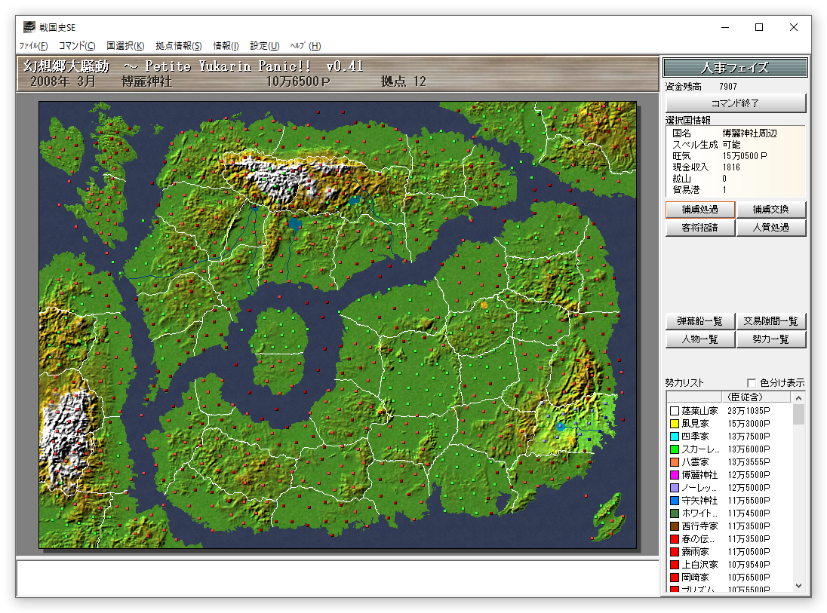This screenshot has height=613, width=827.
Task: Select the blue 守矢神社 faction swatch
Action: [x=675, y=501]
